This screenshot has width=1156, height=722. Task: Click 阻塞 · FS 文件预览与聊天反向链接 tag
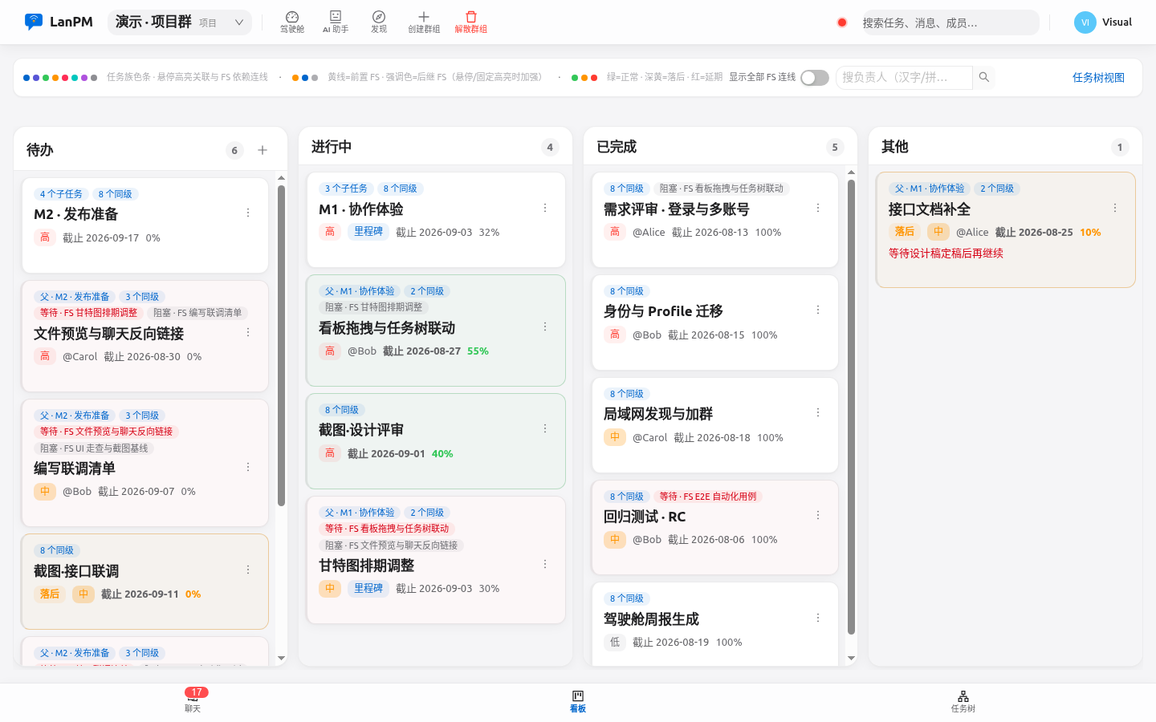pyautogui.click(x=391, y=546)
